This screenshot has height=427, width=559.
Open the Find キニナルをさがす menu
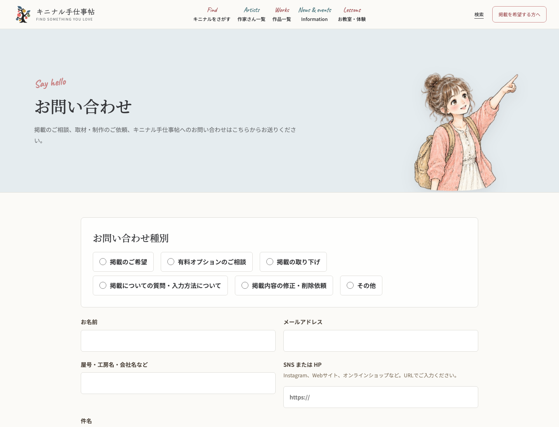click(212, 14)
